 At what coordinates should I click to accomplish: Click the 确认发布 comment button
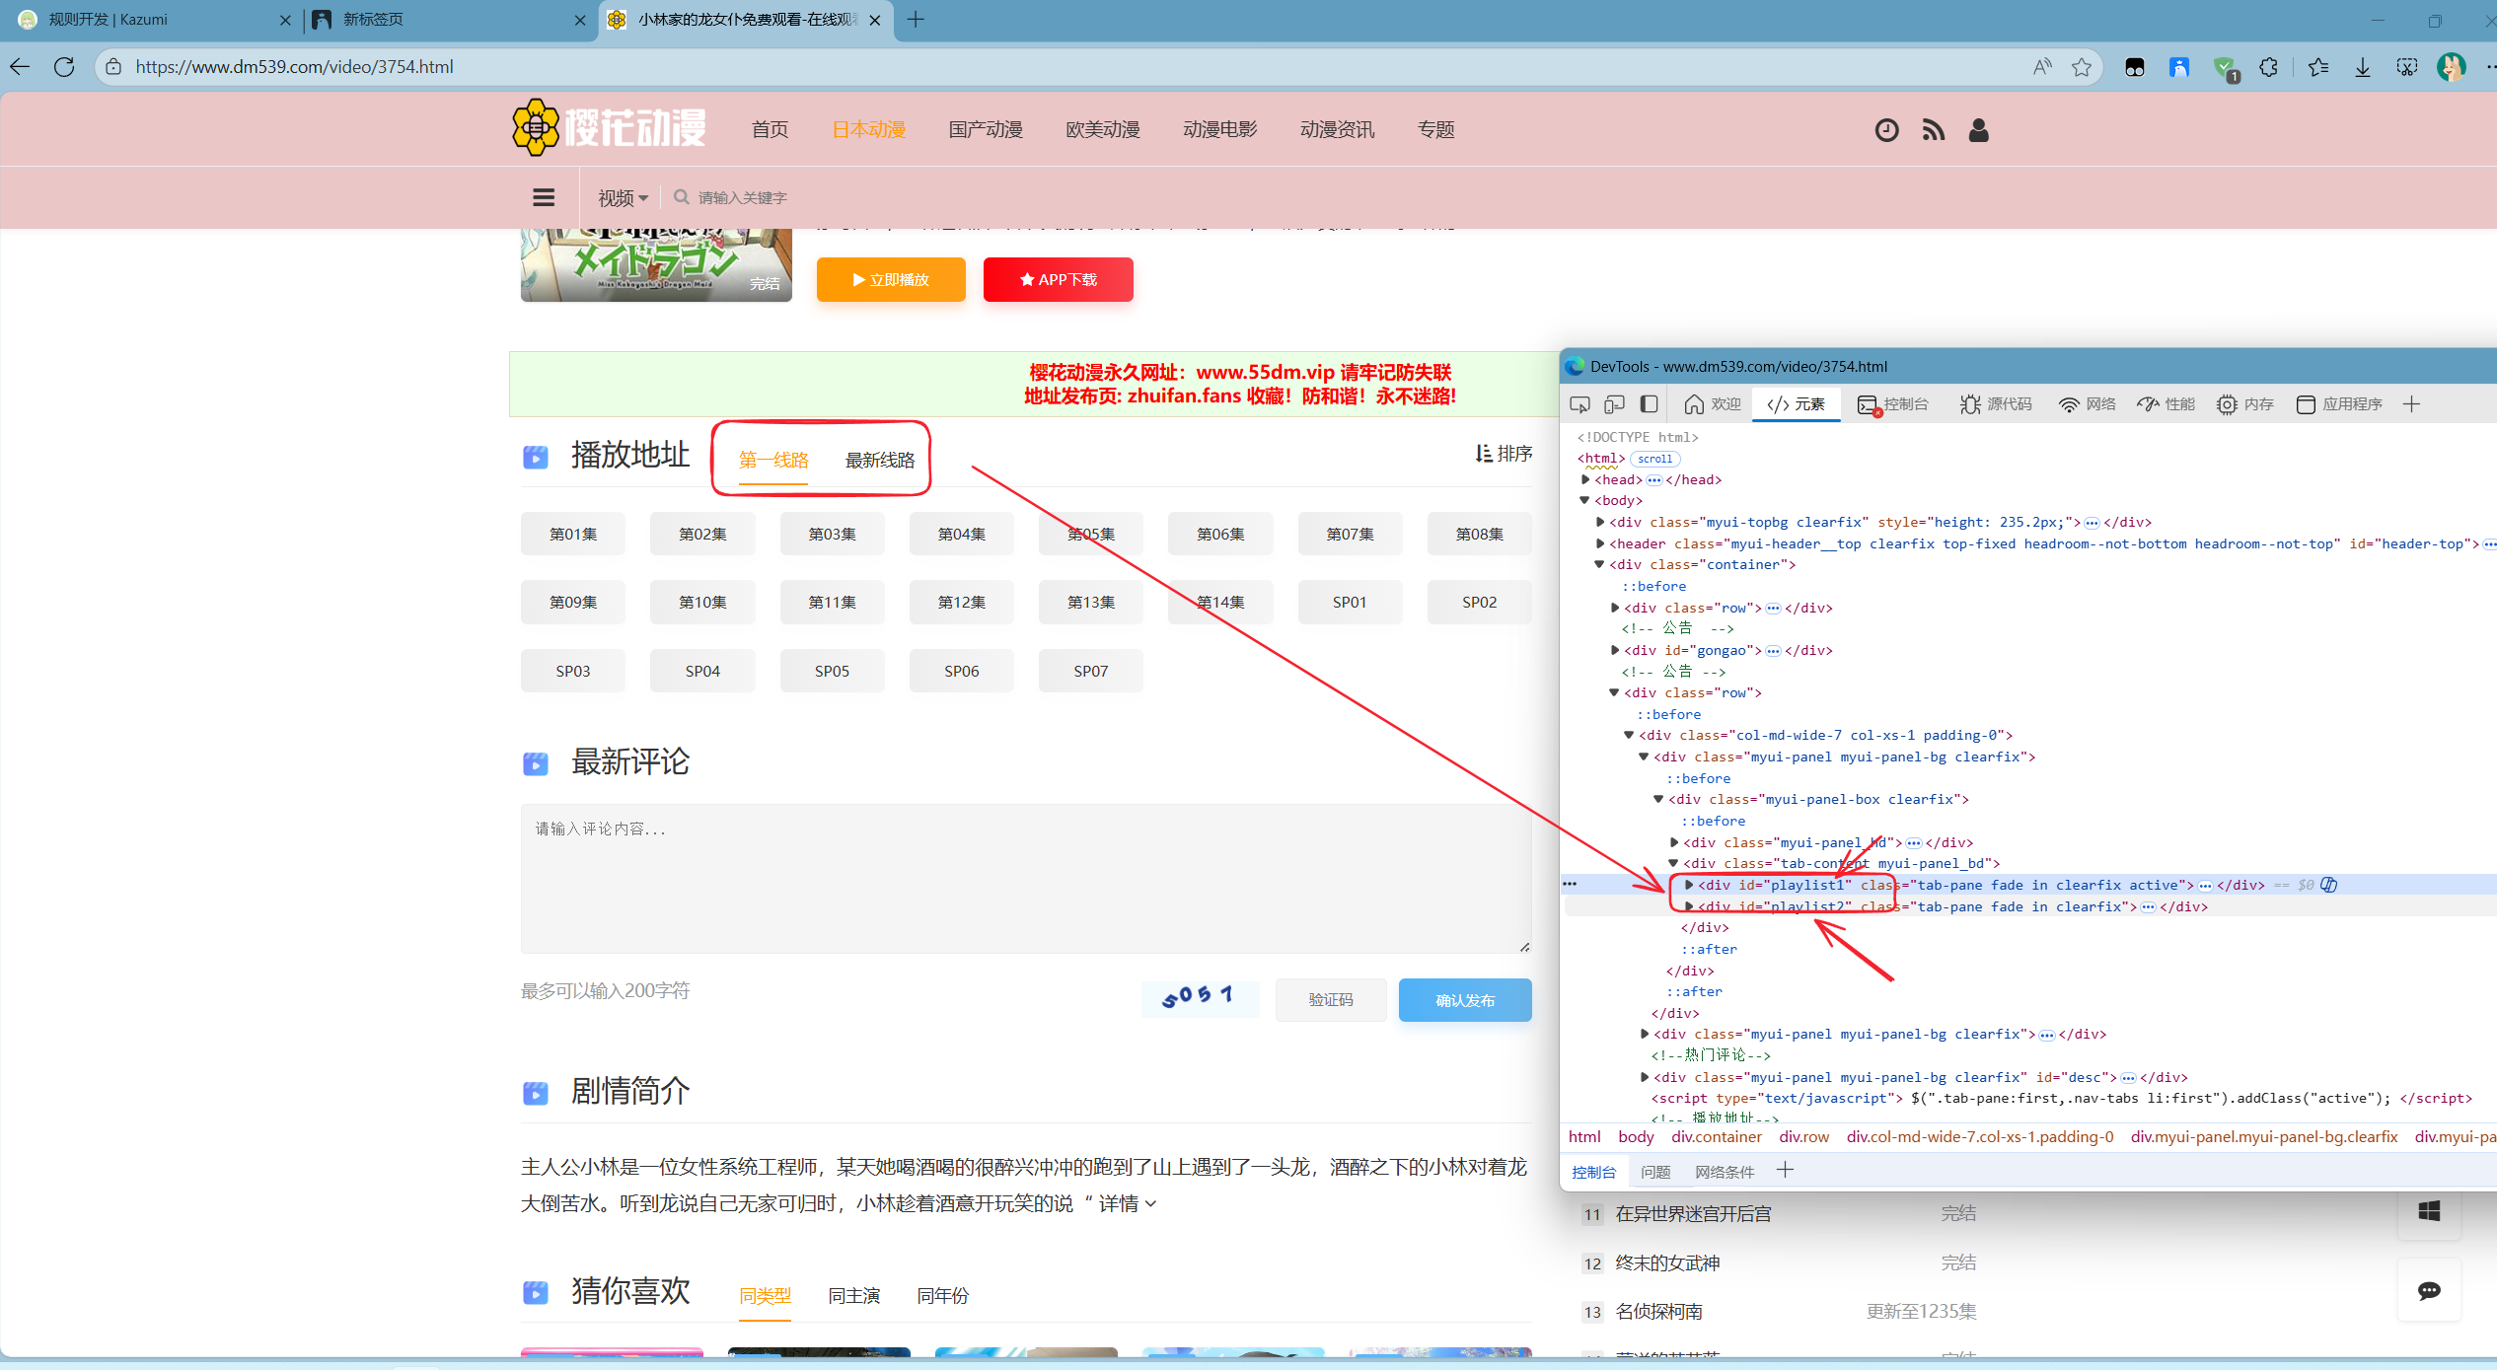[1464, 1000]
